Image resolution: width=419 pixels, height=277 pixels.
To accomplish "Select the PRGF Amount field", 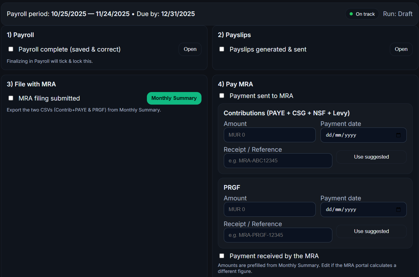I will point(270,209).
